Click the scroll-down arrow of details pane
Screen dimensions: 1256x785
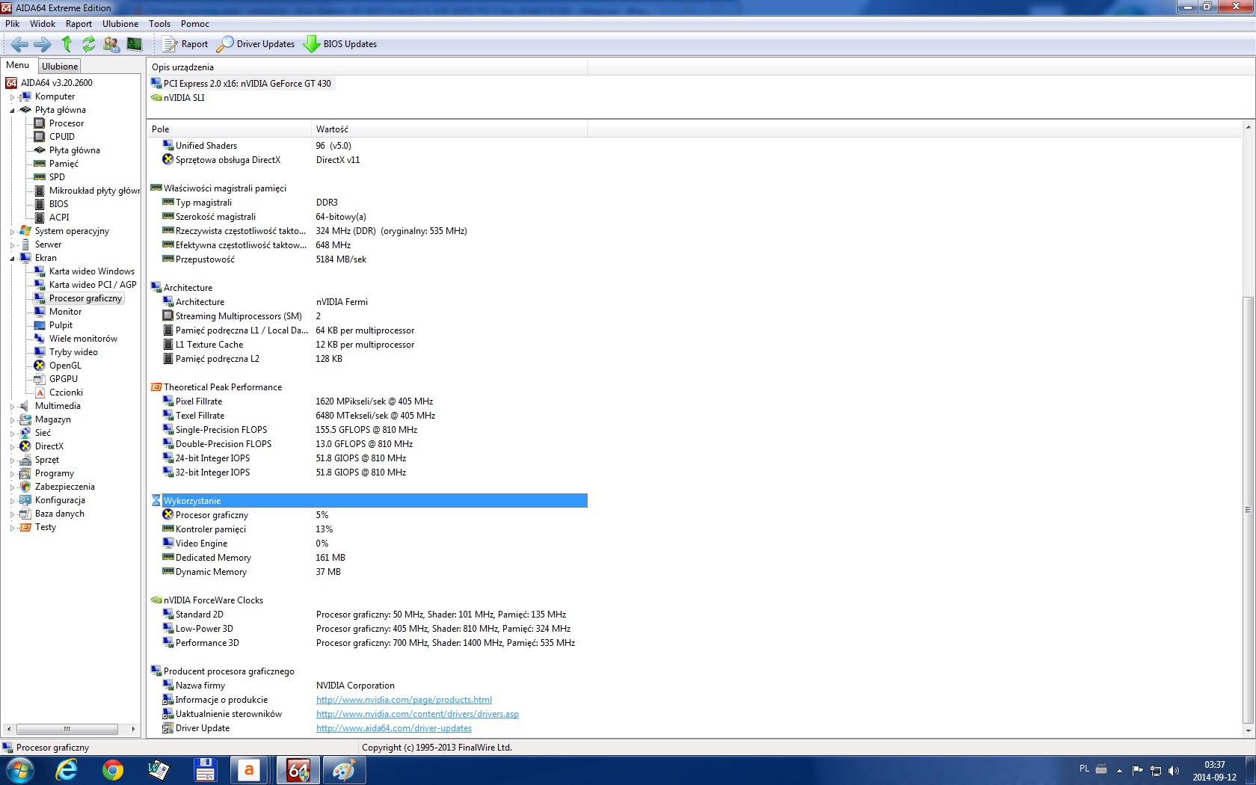(1247, 730)
